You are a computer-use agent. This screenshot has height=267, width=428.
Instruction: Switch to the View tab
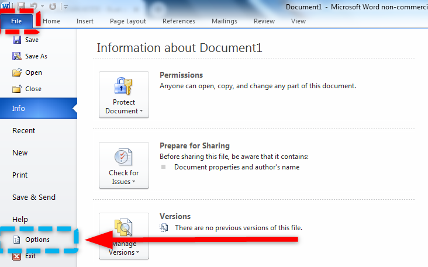click(x=298, y=21)
